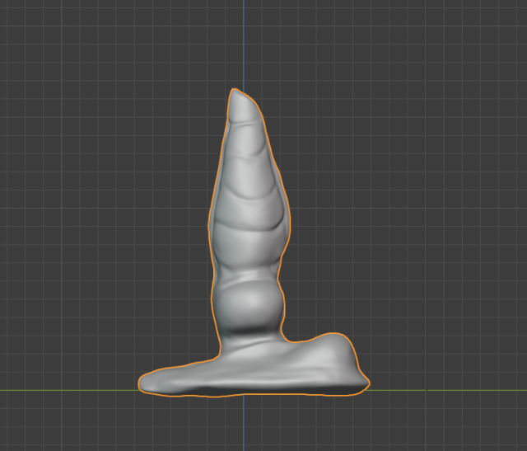Screen dimensions: 527x451
Task: Click the orange selection outline at the mesh tip
Action: pyautogui.click(x=235, y=89)
